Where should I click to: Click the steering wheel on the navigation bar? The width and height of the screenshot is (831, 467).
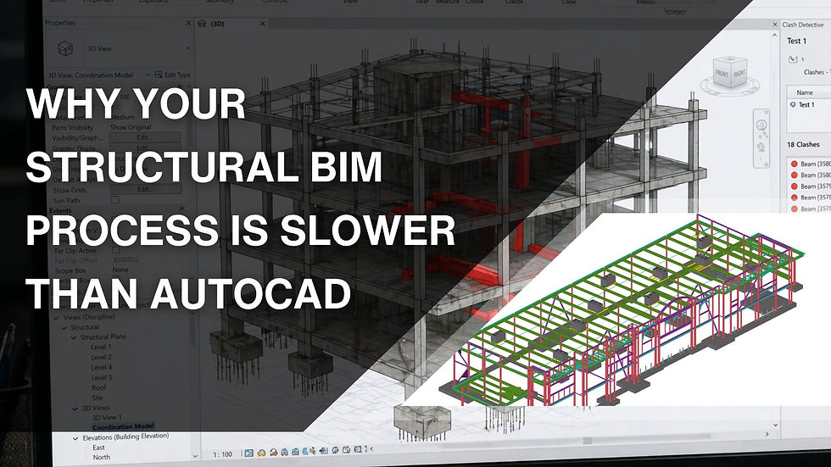(x=761, y=125)
